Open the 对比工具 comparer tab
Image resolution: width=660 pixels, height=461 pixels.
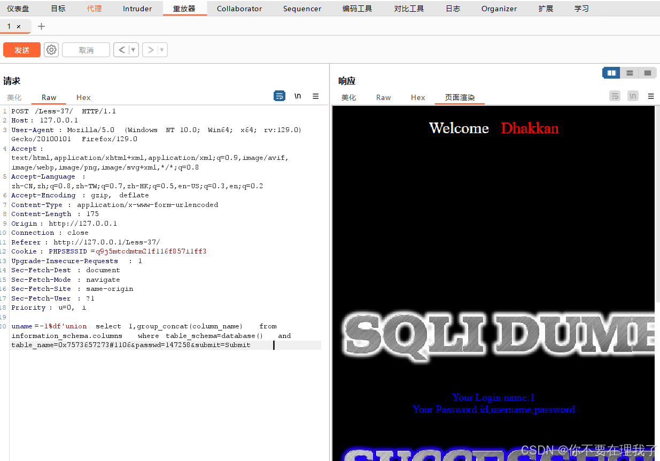point(409,9)
